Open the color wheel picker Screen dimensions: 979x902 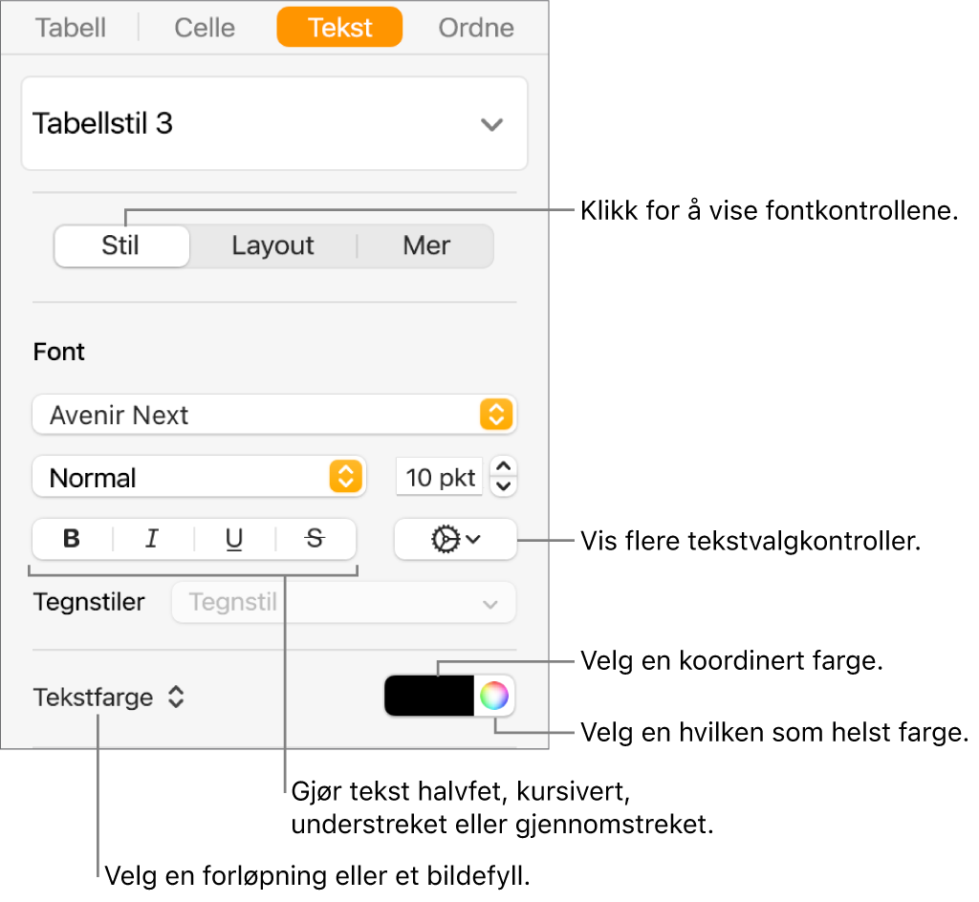pyautogui.click(x=494, y=696)
